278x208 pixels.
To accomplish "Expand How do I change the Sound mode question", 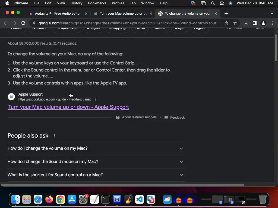I will 96,162.
